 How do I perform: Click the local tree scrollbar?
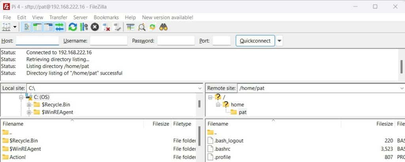click(199, 104)
